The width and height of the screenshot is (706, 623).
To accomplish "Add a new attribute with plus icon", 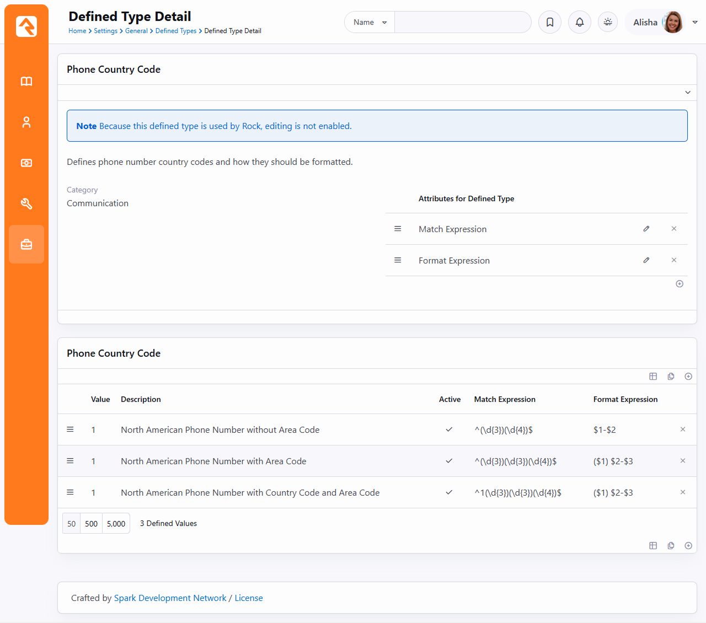I will [x=680, y=284].
